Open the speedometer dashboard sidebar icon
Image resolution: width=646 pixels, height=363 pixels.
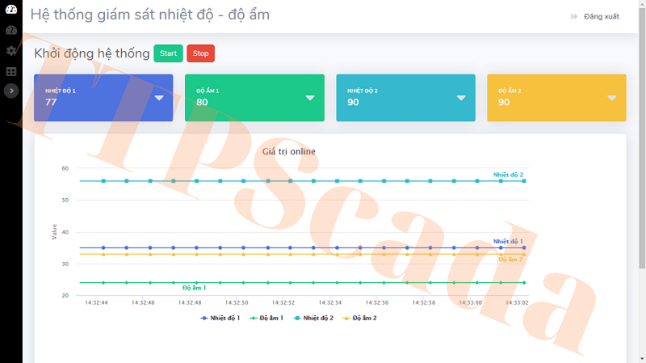(x=10, y=31)
